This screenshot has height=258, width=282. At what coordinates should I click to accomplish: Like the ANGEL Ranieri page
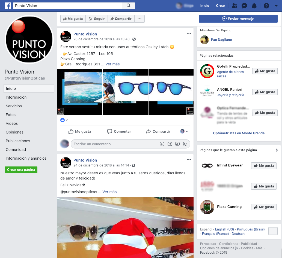coord(265,92)
